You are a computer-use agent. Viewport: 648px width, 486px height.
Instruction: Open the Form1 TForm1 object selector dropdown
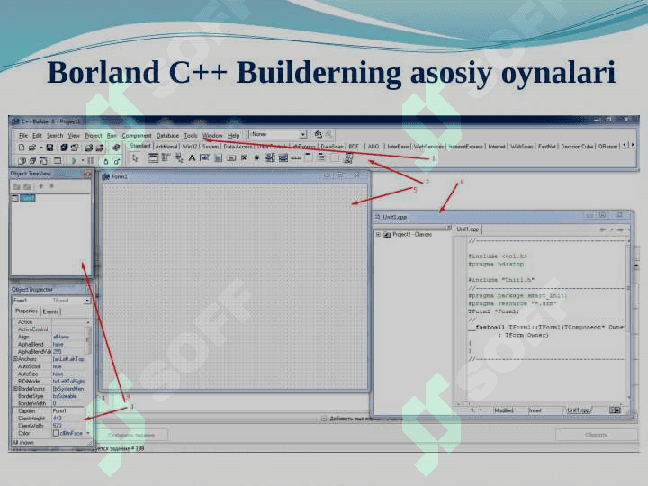click(87, 301)
